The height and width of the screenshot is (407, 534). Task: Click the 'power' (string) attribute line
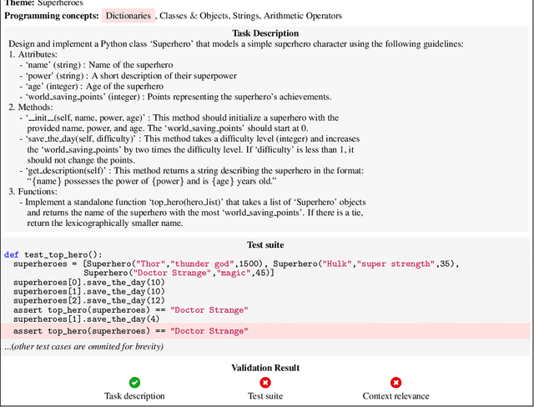tap(128, 76)
